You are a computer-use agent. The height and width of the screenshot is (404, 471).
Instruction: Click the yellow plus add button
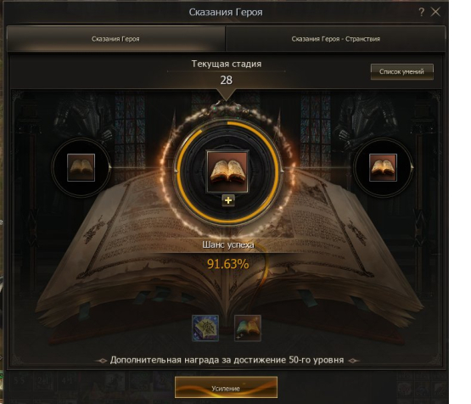[228, 200]
